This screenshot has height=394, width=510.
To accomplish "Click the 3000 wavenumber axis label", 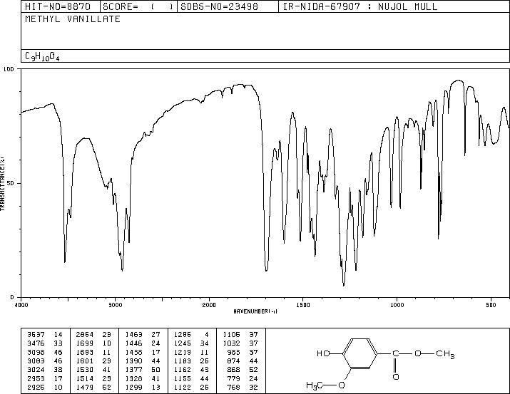I will 115,305.
